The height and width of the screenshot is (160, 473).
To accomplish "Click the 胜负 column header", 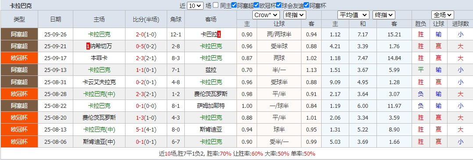I will tap(420, 24).
